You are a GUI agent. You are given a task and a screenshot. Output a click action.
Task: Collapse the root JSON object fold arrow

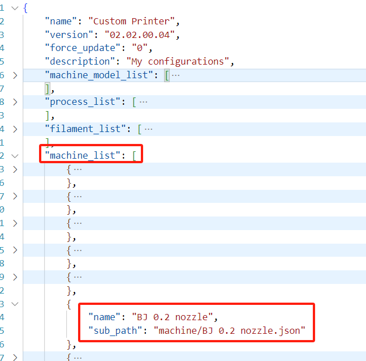coord(15,8)
